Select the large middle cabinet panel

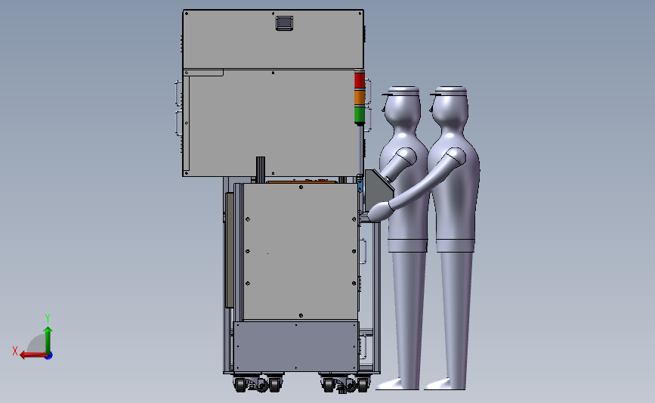tap(271, 123)
